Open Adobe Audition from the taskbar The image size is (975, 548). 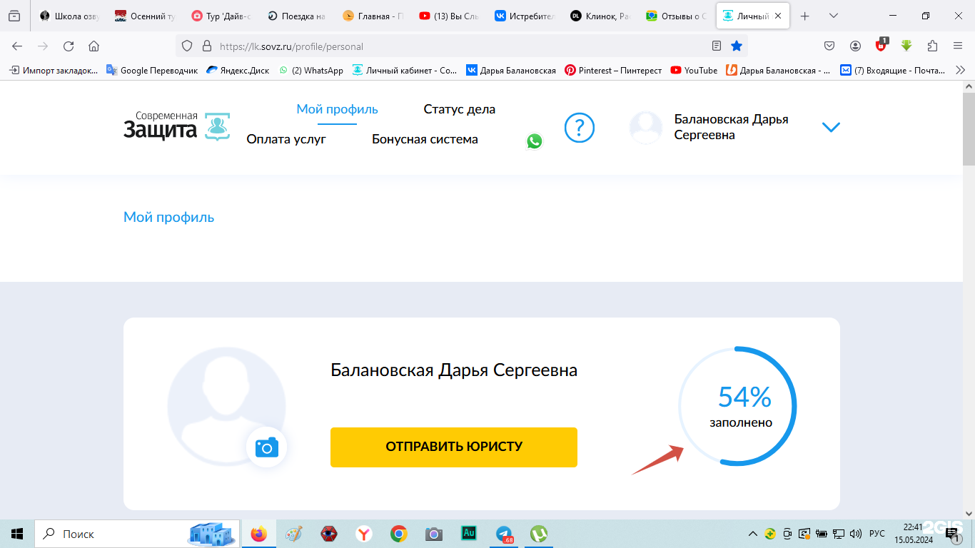pos(469,533)
